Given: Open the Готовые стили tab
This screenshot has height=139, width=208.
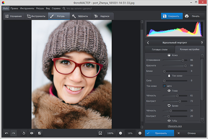Looking at the screenshot, I should point(160,50).
